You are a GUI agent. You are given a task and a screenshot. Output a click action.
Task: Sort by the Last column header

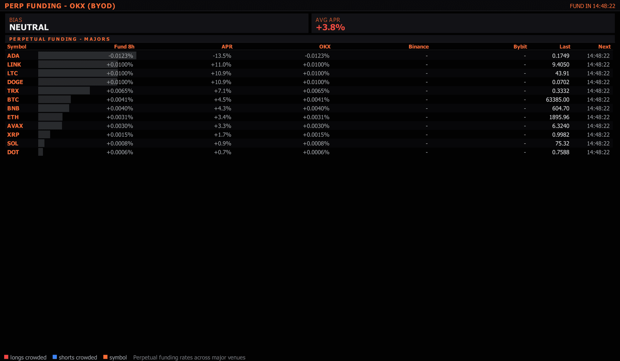coord(565,47)
